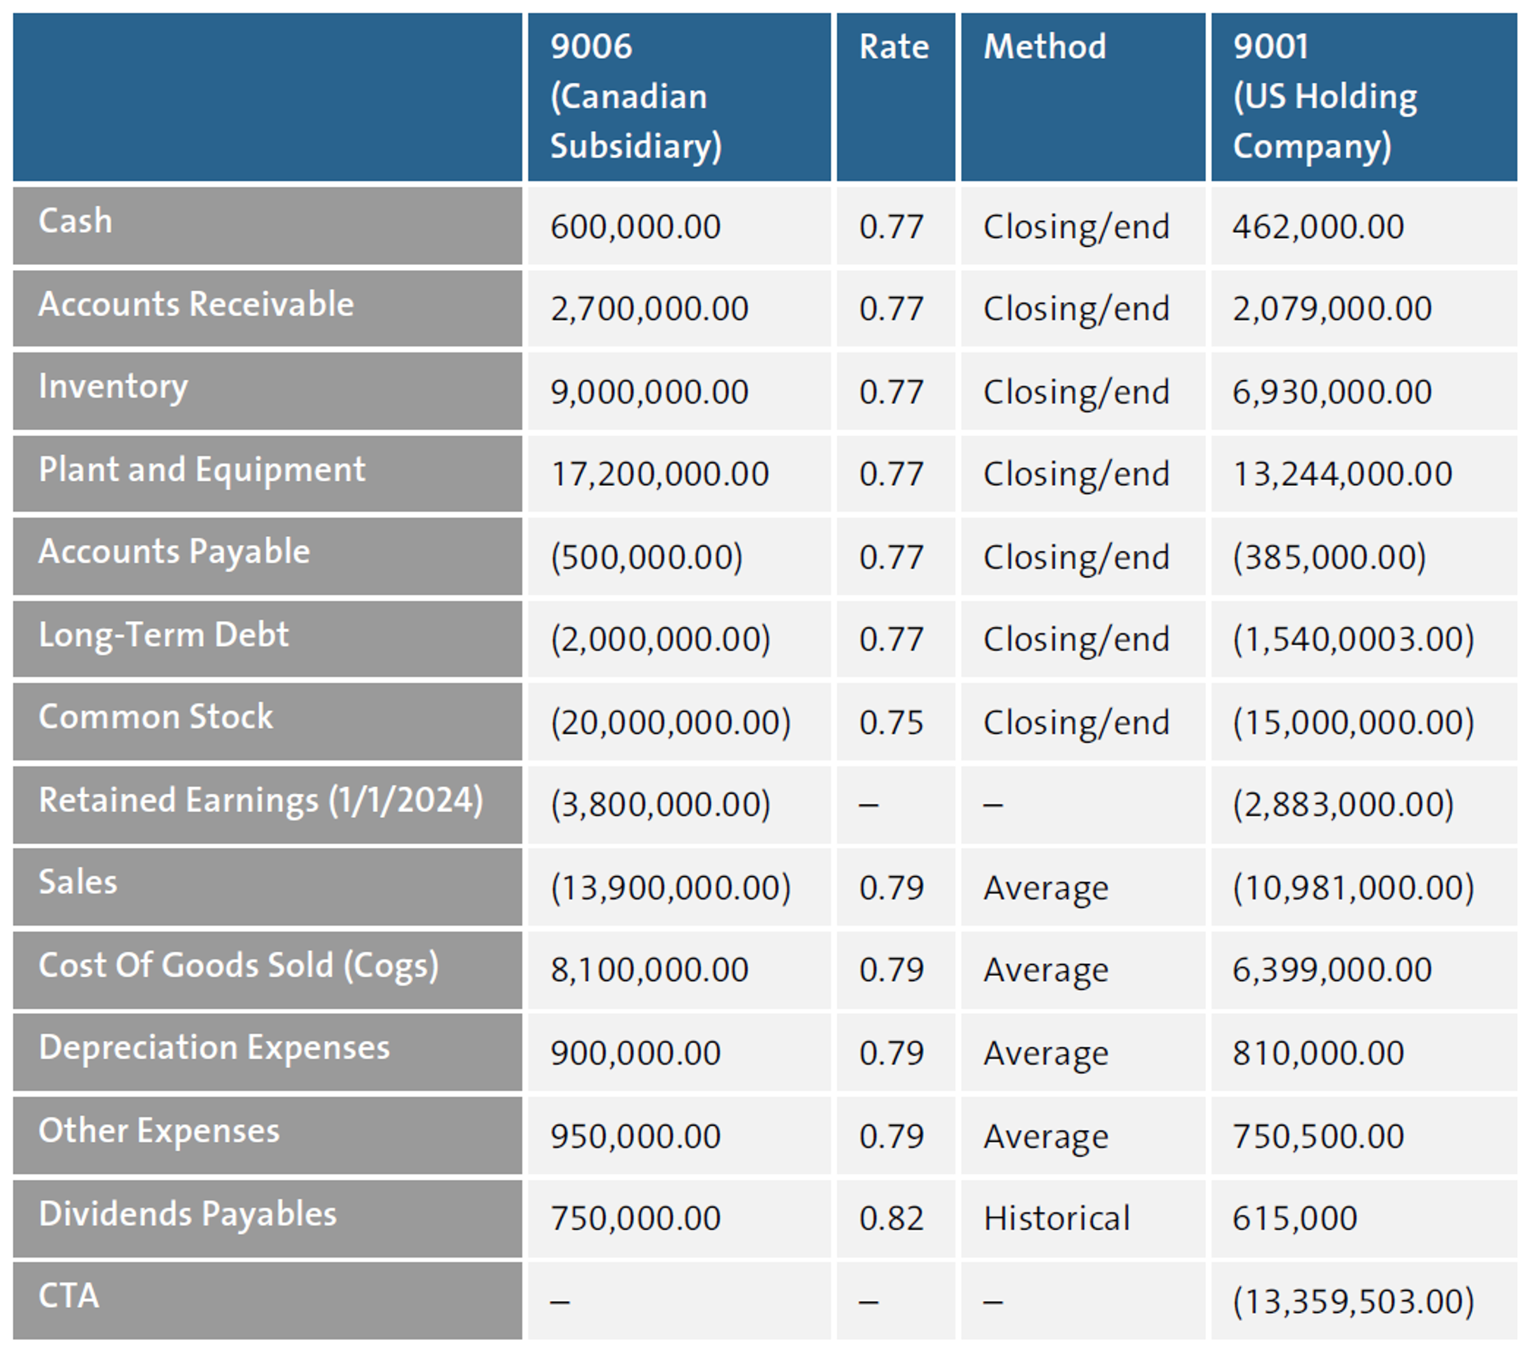Select the Accounts Receivable row header

click(x=196, y=305)
